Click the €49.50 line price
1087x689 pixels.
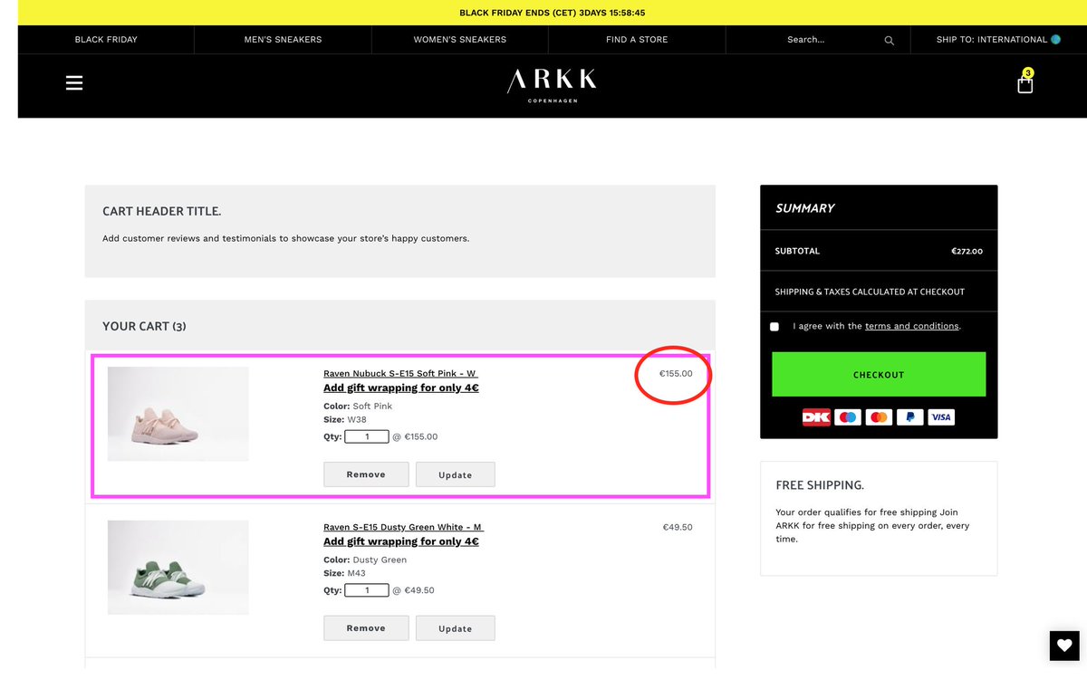coord(678,527)
